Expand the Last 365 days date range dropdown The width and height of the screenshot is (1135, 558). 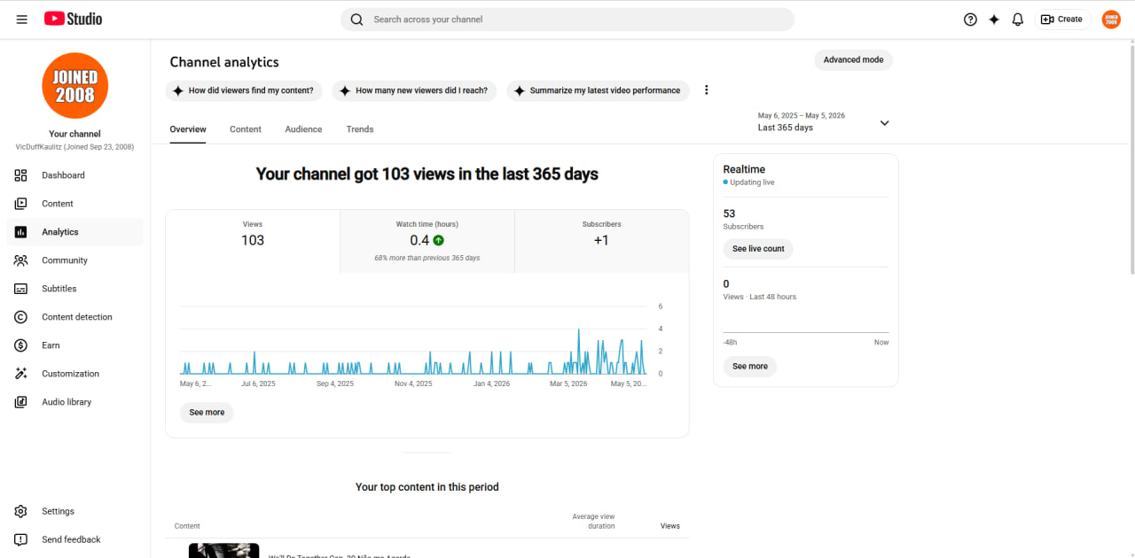click(884, 123)
